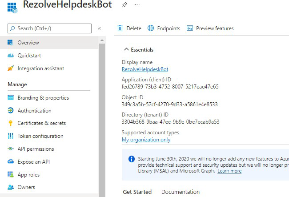This screenshot has width=289, height=197.
Task: Switch to the Documentation tab
Action: pos(181,192)
